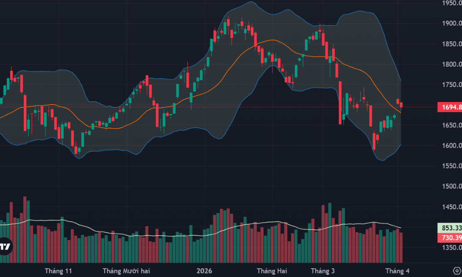Click the 1350.0 price scale label
The height and width of the screenshot is (277, 462).
[x=451, y=248]
